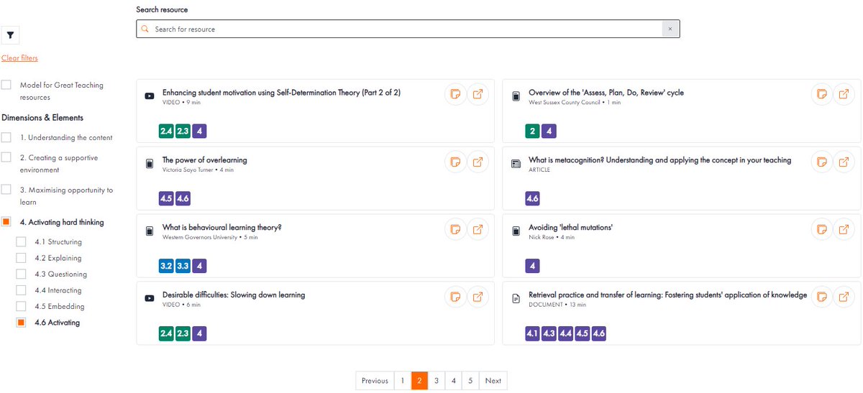The image size is (863, 393).
Task: Go to page 4
Action: click(453, 381)
